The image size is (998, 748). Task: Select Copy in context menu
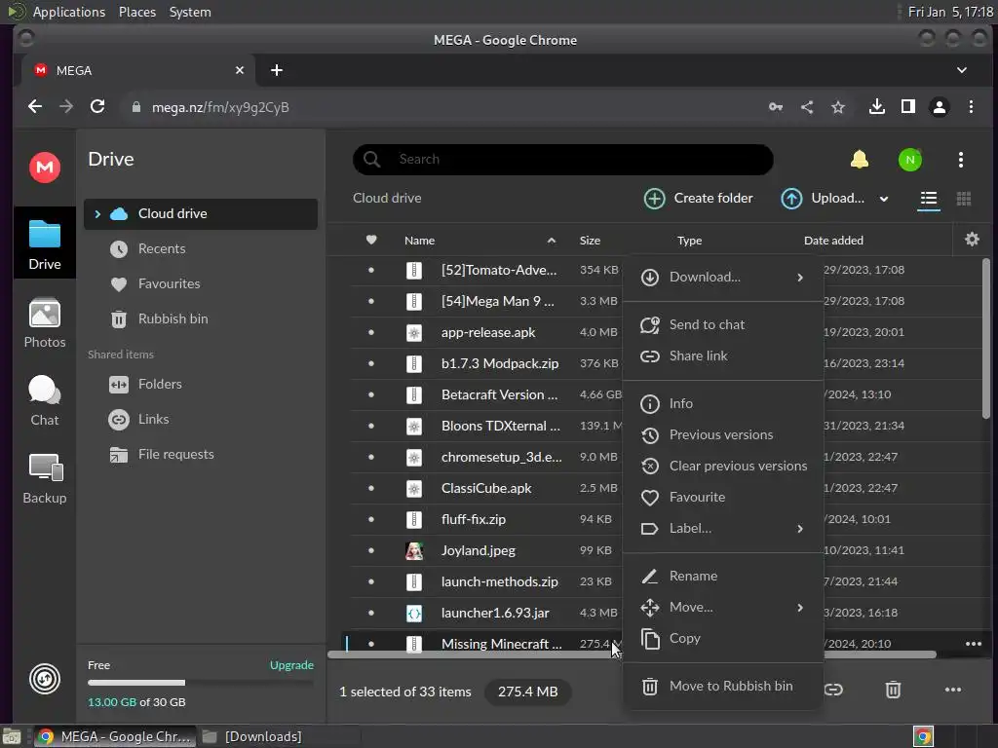(723, 638)
